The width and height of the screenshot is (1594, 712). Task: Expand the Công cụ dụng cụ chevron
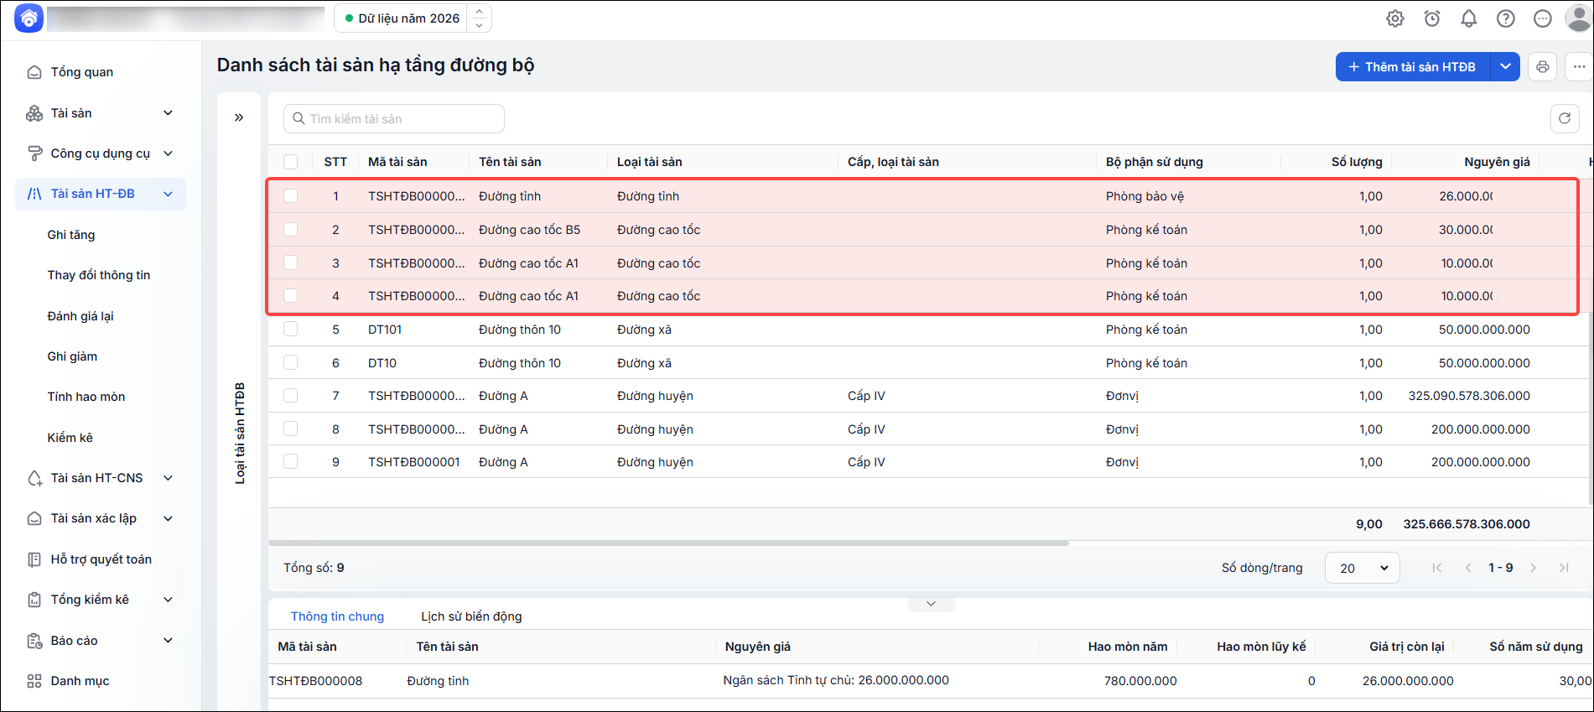click(x=168, y=153)
